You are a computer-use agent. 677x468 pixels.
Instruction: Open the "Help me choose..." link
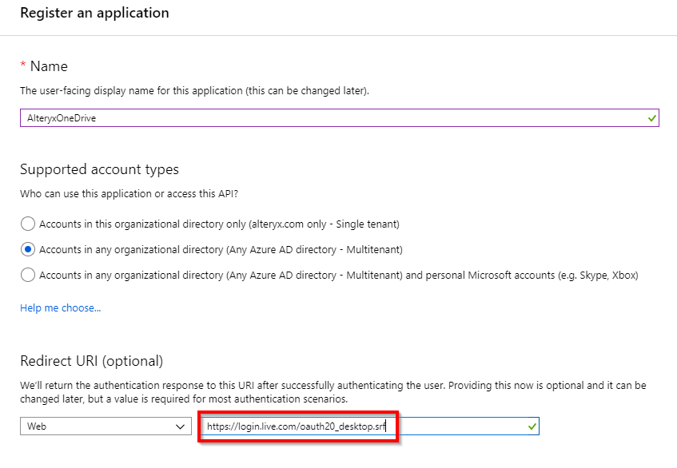point(60,307)
